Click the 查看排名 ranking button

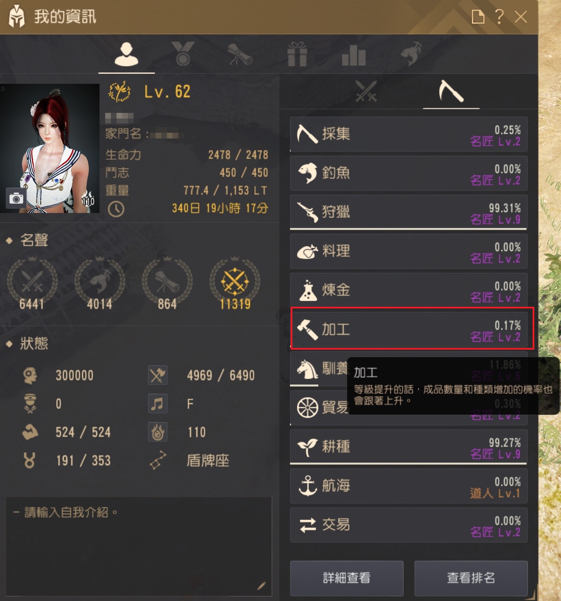coord(471,578)
